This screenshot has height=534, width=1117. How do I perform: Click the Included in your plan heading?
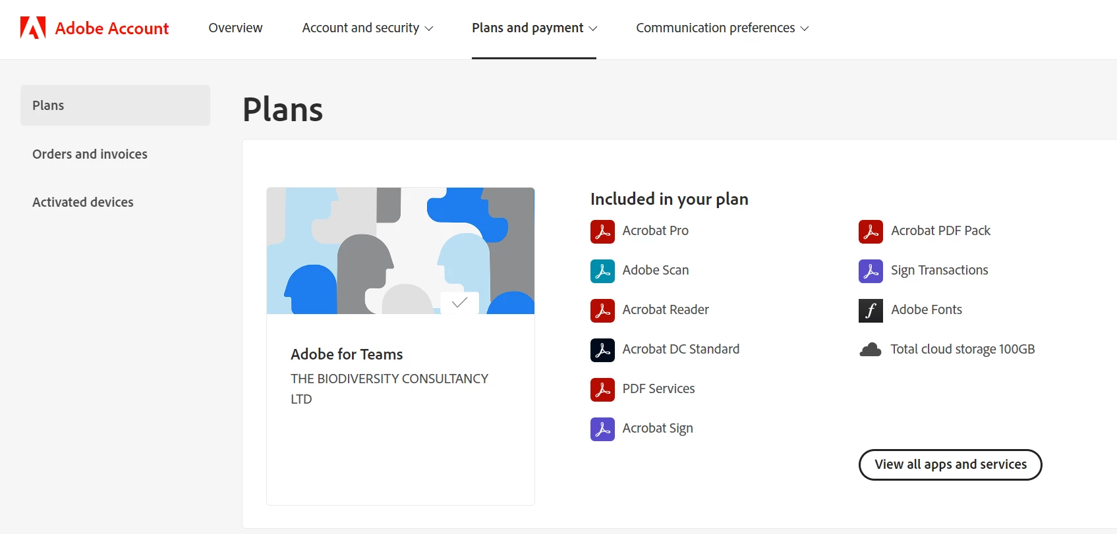click(x=670, y=199)
